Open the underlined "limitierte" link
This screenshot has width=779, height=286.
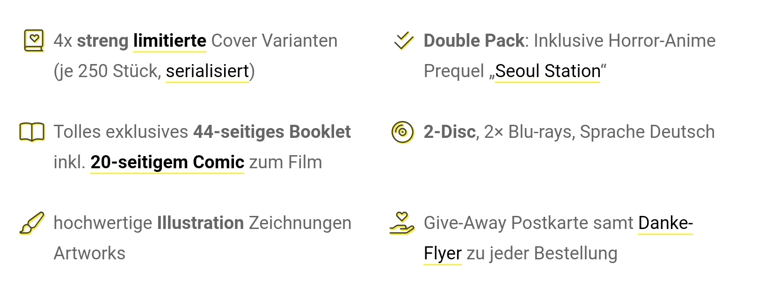click(170, 41)
